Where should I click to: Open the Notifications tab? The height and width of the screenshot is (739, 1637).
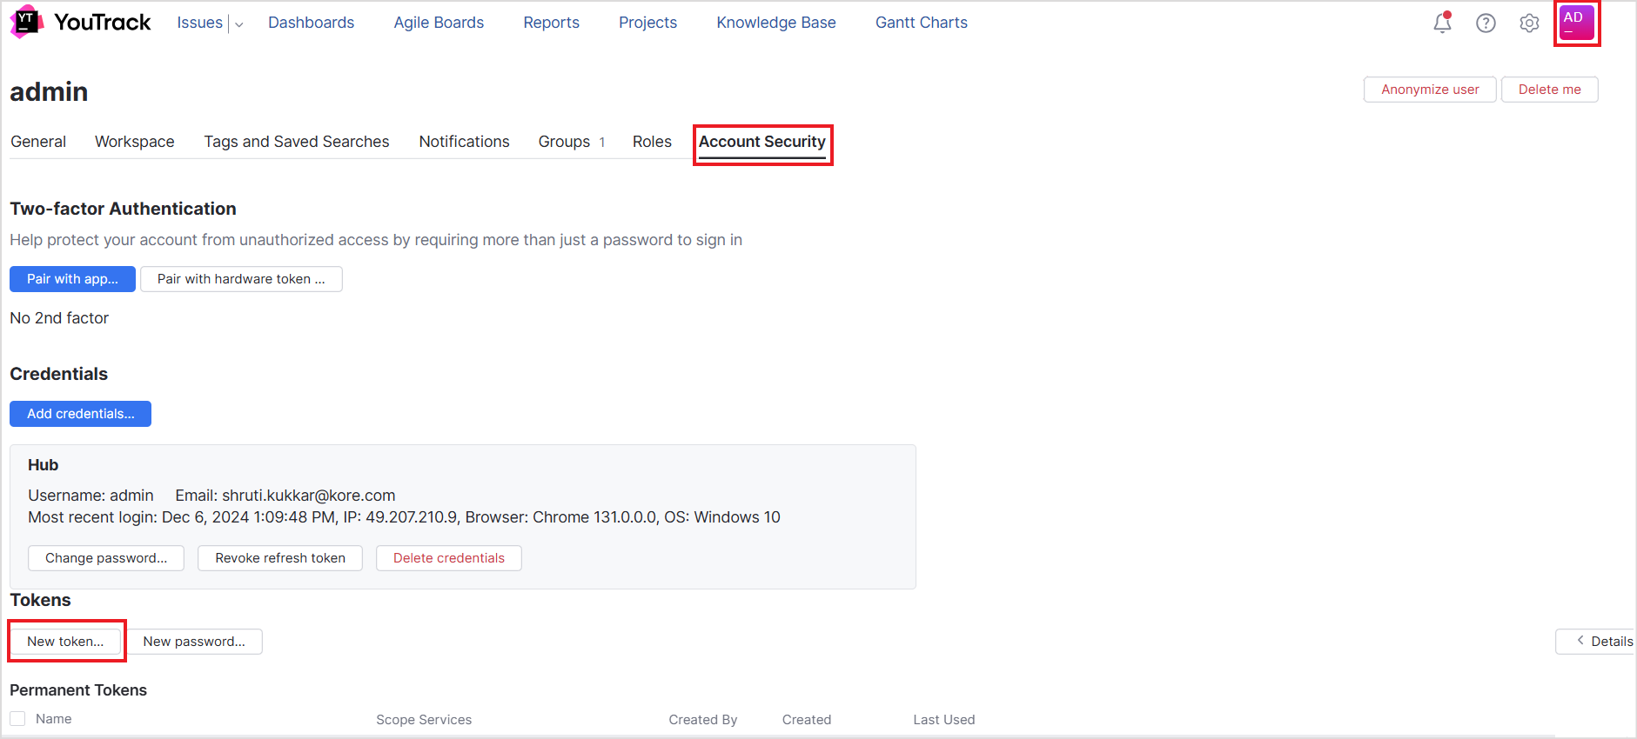point(464,142)
